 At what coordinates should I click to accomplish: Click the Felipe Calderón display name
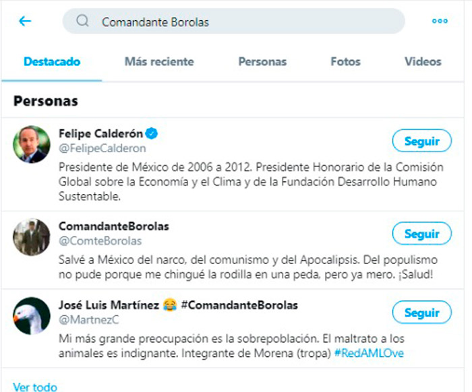[102, 133]
